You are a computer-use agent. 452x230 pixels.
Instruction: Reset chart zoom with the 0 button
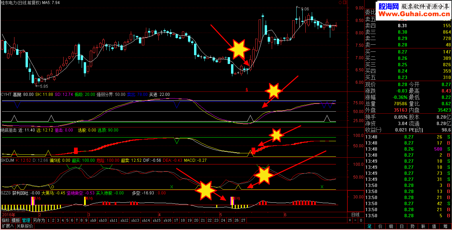[361, 220]
